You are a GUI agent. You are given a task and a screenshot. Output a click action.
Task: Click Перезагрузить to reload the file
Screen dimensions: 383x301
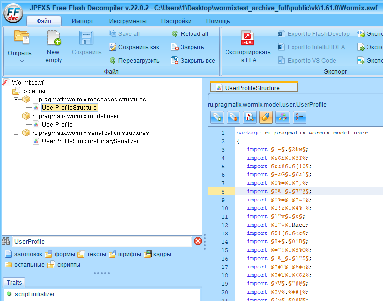pos(134,60)
